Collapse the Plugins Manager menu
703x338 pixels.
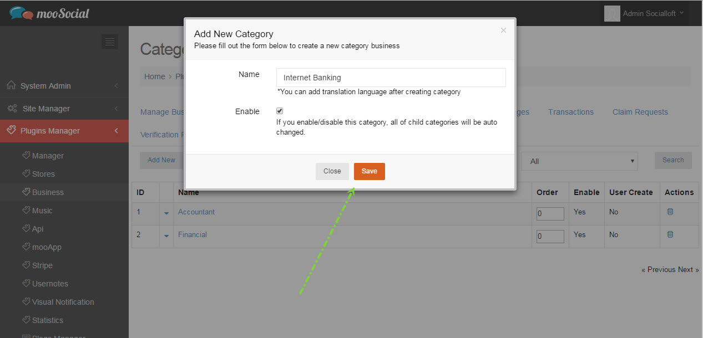click(64, 131)
